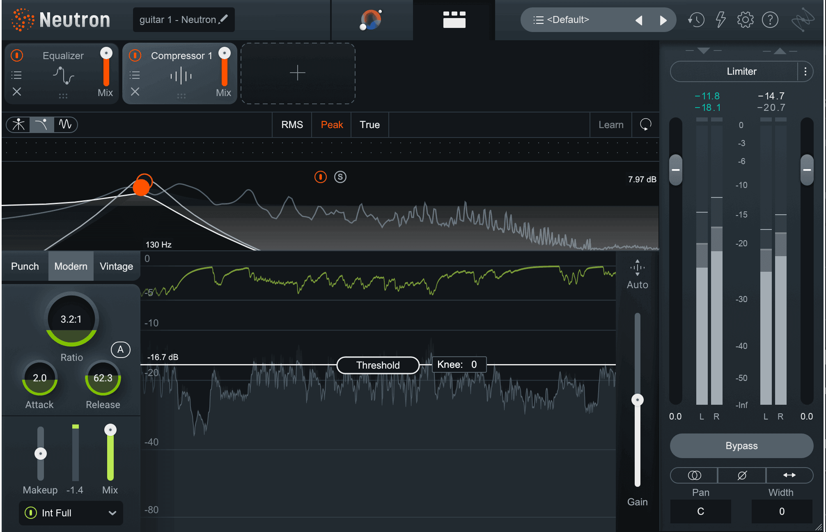Click the Release knob showing 62.3
Image resolution: width=826 pixels, height=532 pixels.
click(103, 378)
